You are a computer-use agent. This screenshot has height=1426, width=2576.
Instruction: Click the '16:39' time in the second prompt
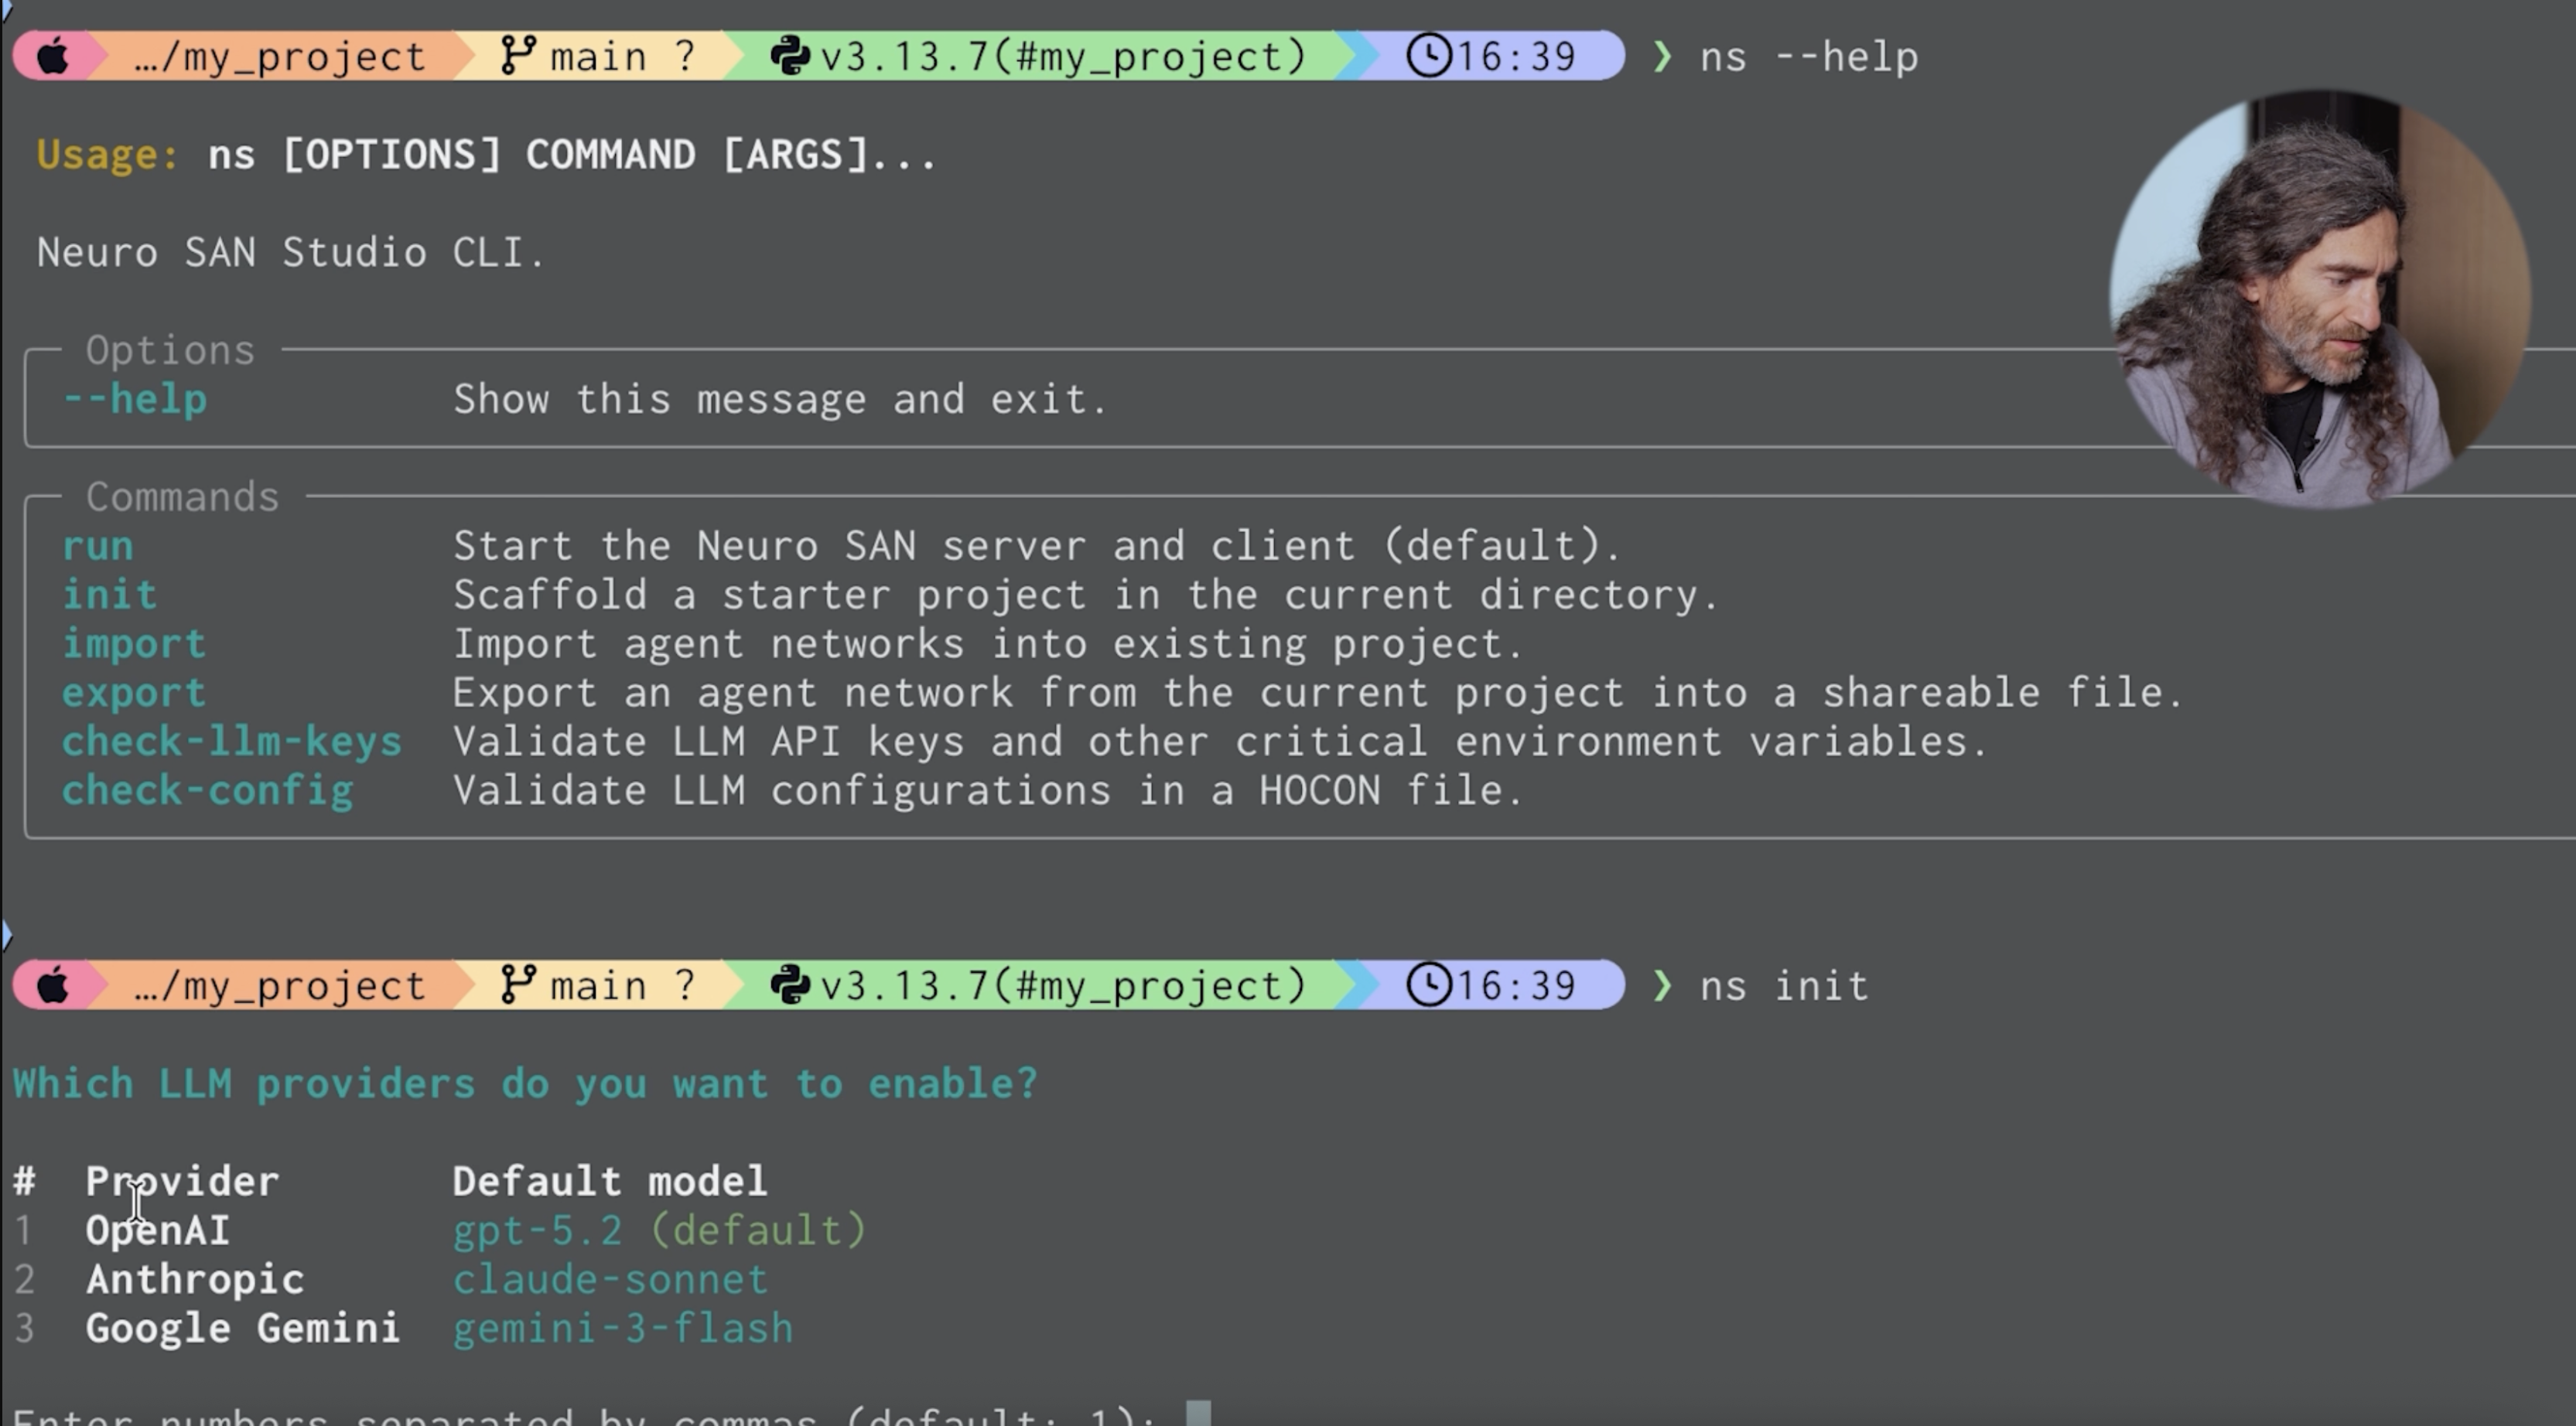1516,987
